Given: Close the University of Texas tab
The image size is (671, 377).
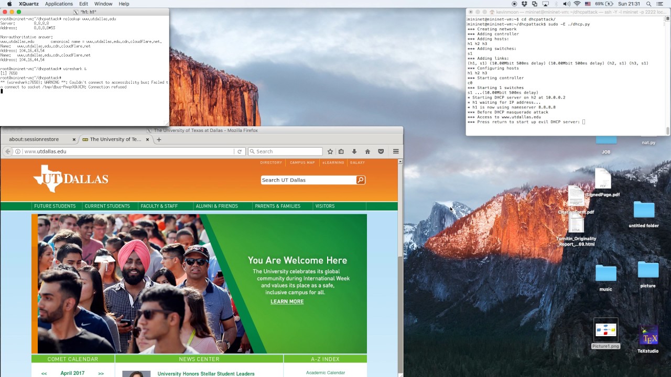Looking at the screenshot, I should point(147,140).
